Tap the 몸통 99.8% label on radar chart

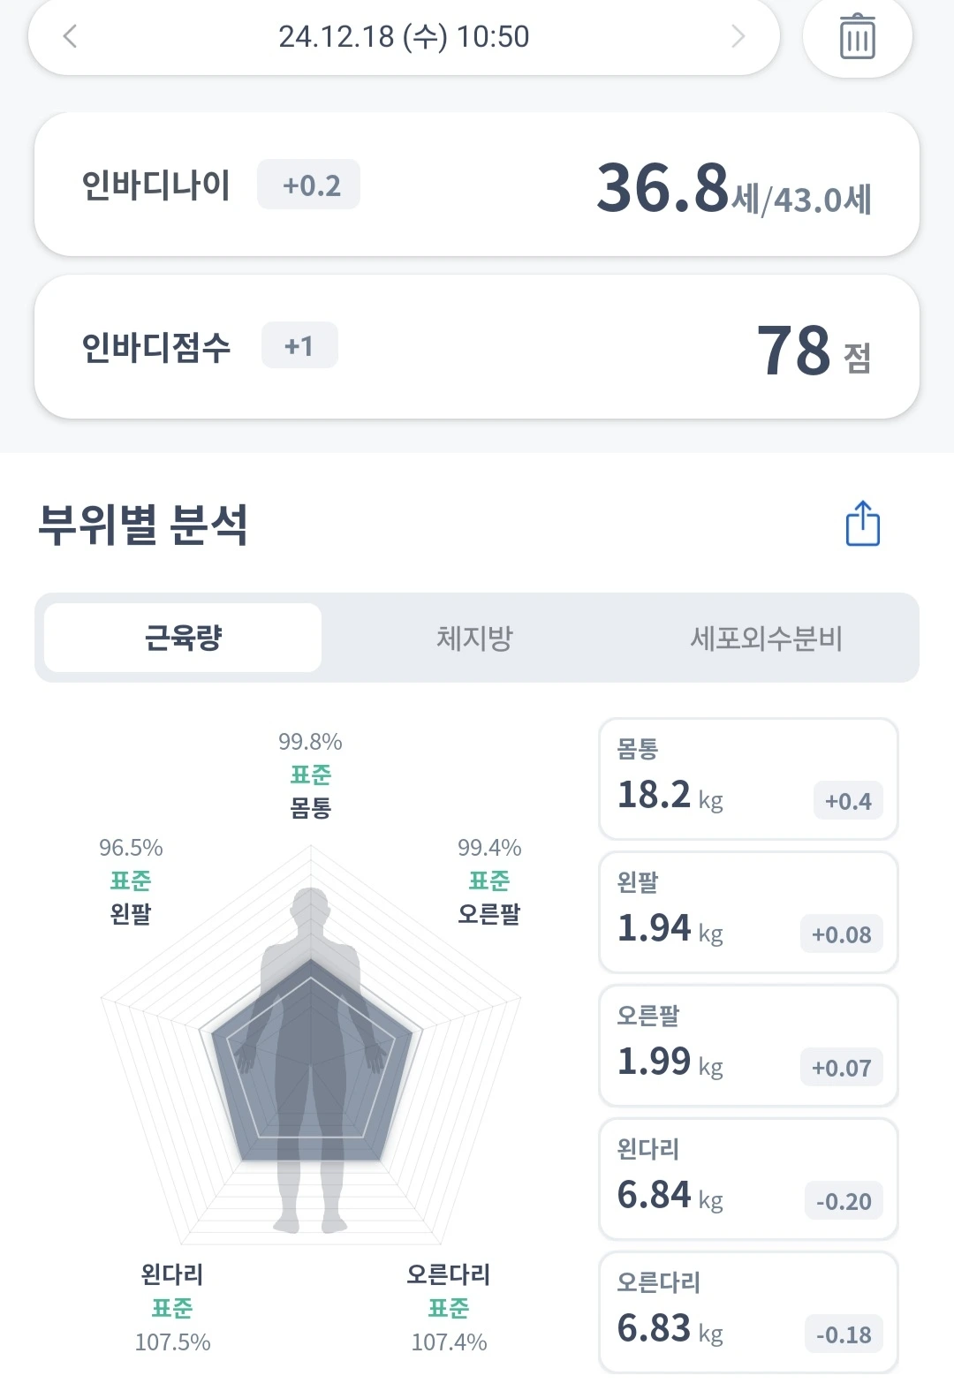(x=310, y=775)
